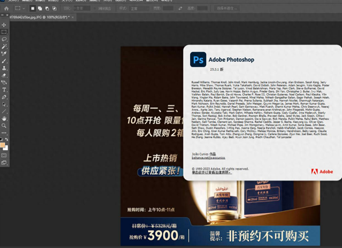Click the feather (羽化) value field
The width and height of the screenshot is (342, 248).
point(82,9)
